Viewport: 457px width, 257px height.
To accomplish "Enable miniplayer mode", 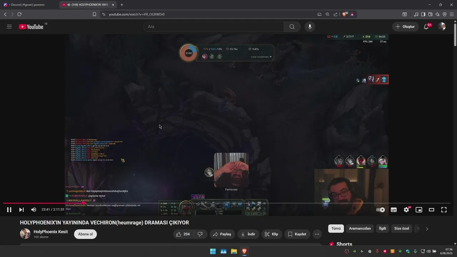I will pyautogui.click(x=419, y=210).
